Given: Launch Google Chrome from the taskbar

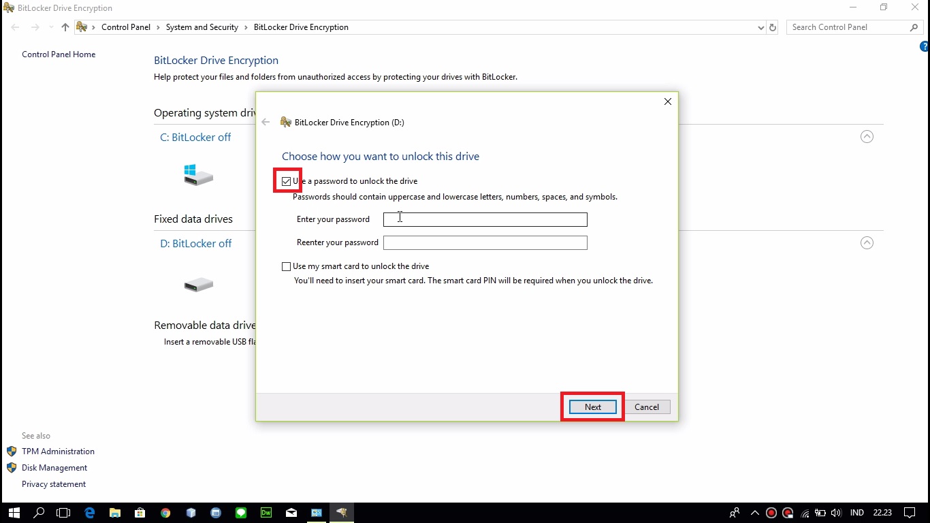Looking at the screenshot, I should click(x=165, y=513).
